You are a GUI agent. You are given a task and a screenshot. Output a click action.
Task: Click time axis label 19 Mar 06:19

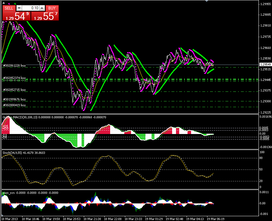215,219
